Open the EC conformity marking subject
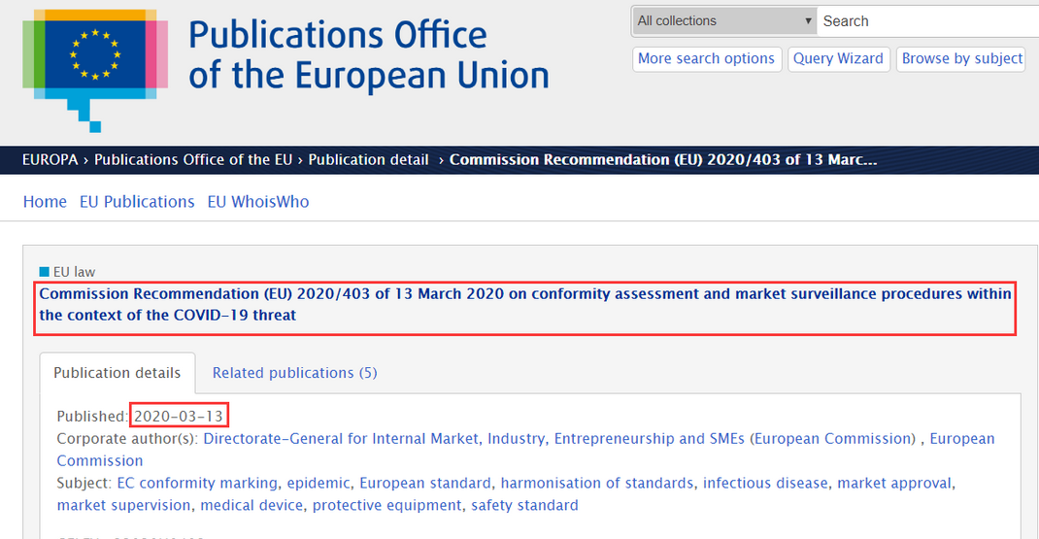This screenshot has height=539, width=1039. point(196,483)
